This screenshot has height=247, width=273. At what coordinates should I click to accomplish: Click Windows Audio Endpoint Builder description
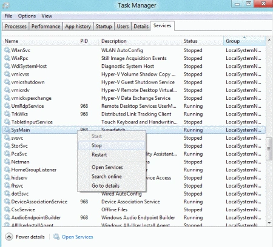click(138, 217)
